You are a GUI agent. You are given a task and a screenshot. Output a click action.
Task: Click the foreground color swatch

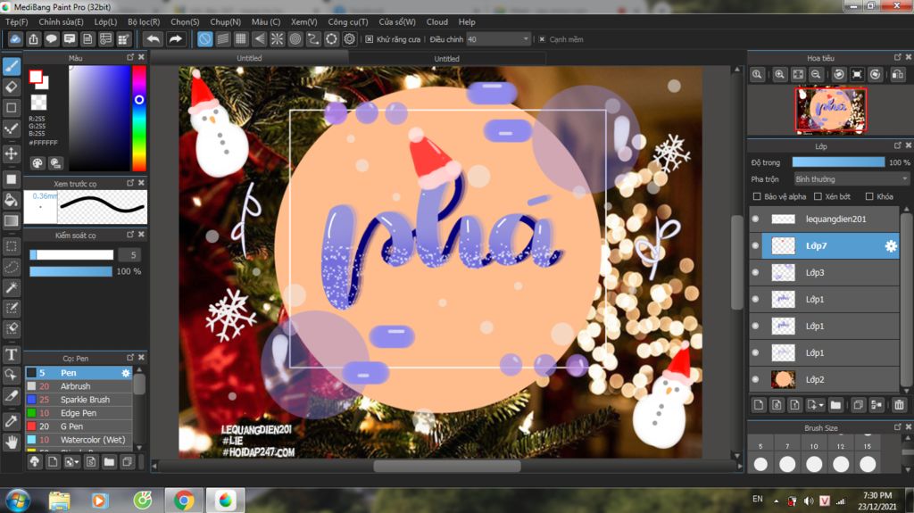click(x=36, y=77)
